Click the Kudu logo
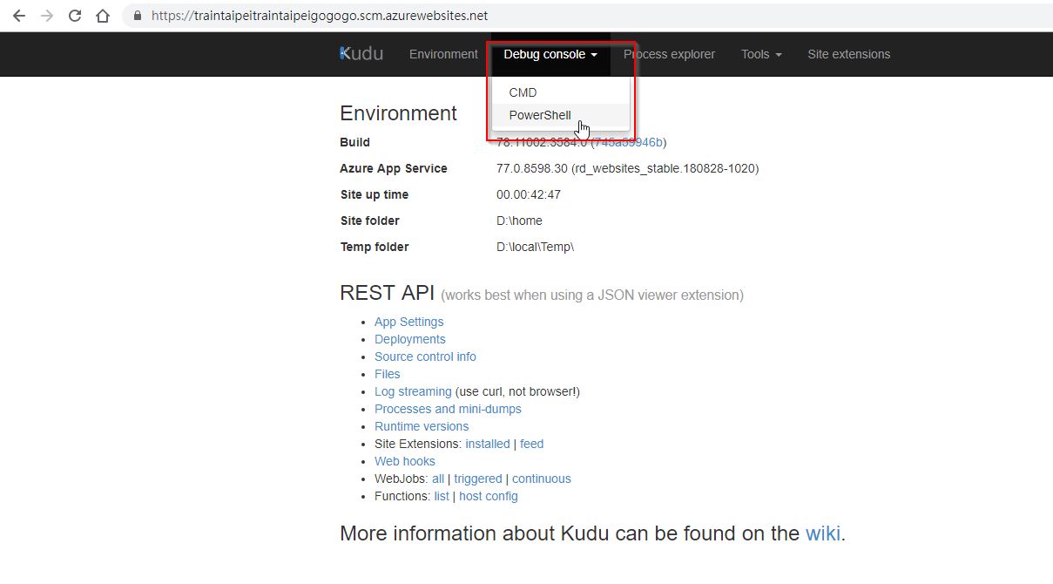The width and height of the screenshot is (1053, 584). point(361,54)
